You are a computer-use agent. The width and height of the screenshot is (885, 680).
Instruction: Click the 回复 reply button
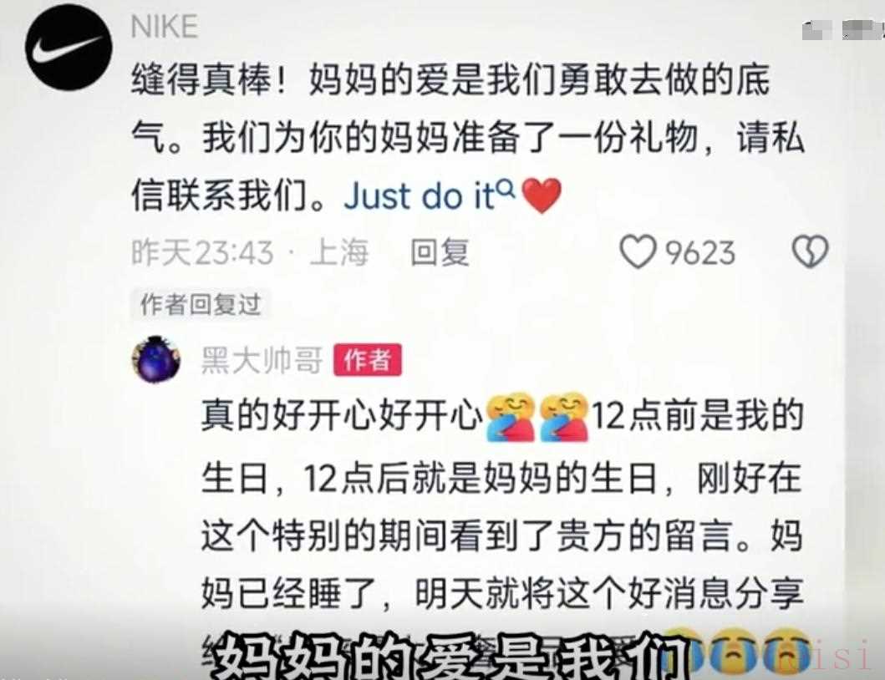[440, 251]
